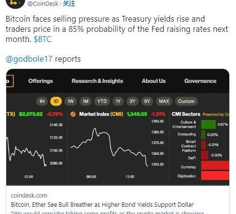Open the Offerings menu
Image resolution: width=236 pixels, height=214 pixels.
pos(40,81)
